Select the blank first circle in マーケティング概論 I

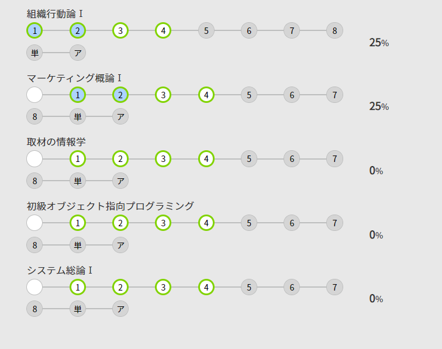(34, 95)
